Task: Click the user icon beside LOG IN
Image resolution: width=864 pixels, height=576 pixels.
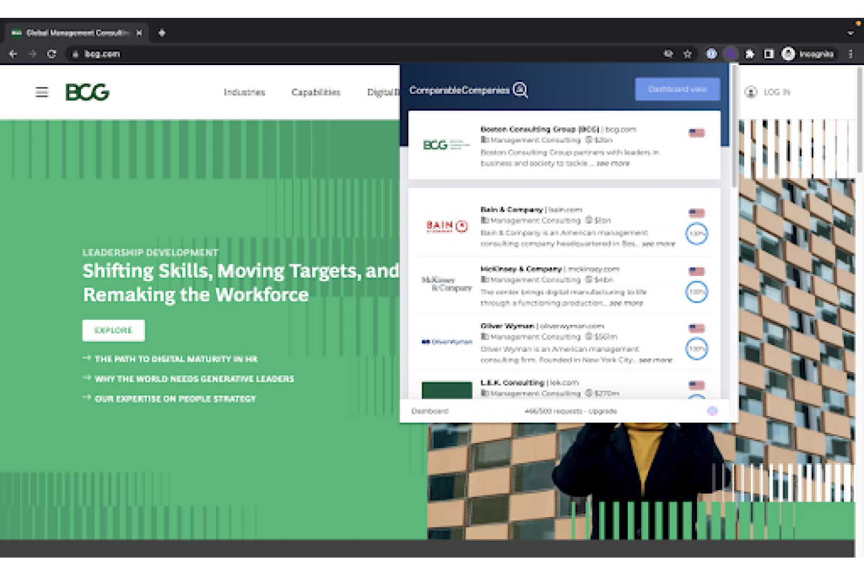Action: click(x=751, y=92)
